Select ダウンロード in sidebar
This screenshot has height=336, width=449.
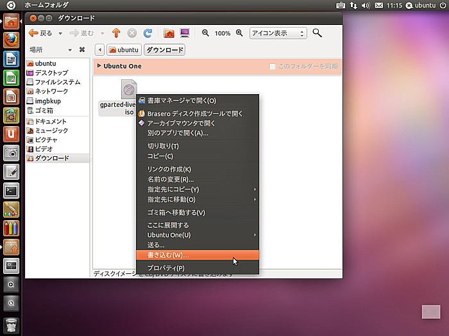(x=58, y=158)
